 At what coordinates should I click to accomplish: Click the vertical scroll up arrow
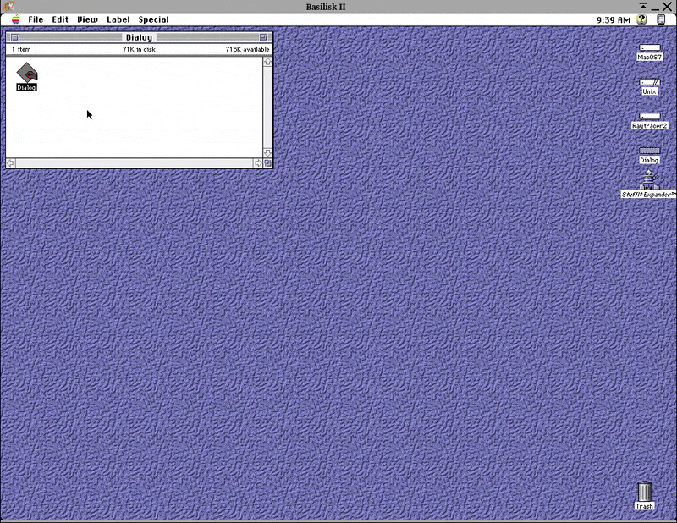pos(267,62)
